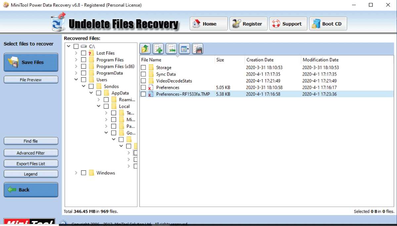Check the Preferences file checkbox

click(143, 87)
